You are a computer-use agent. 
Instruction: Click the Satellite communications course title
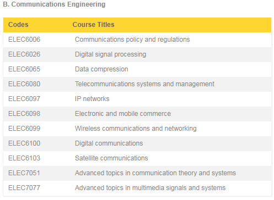111,158
